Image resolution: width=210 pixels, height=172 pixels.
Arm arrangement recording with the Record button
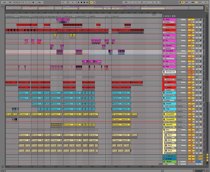tap(84, 2)
